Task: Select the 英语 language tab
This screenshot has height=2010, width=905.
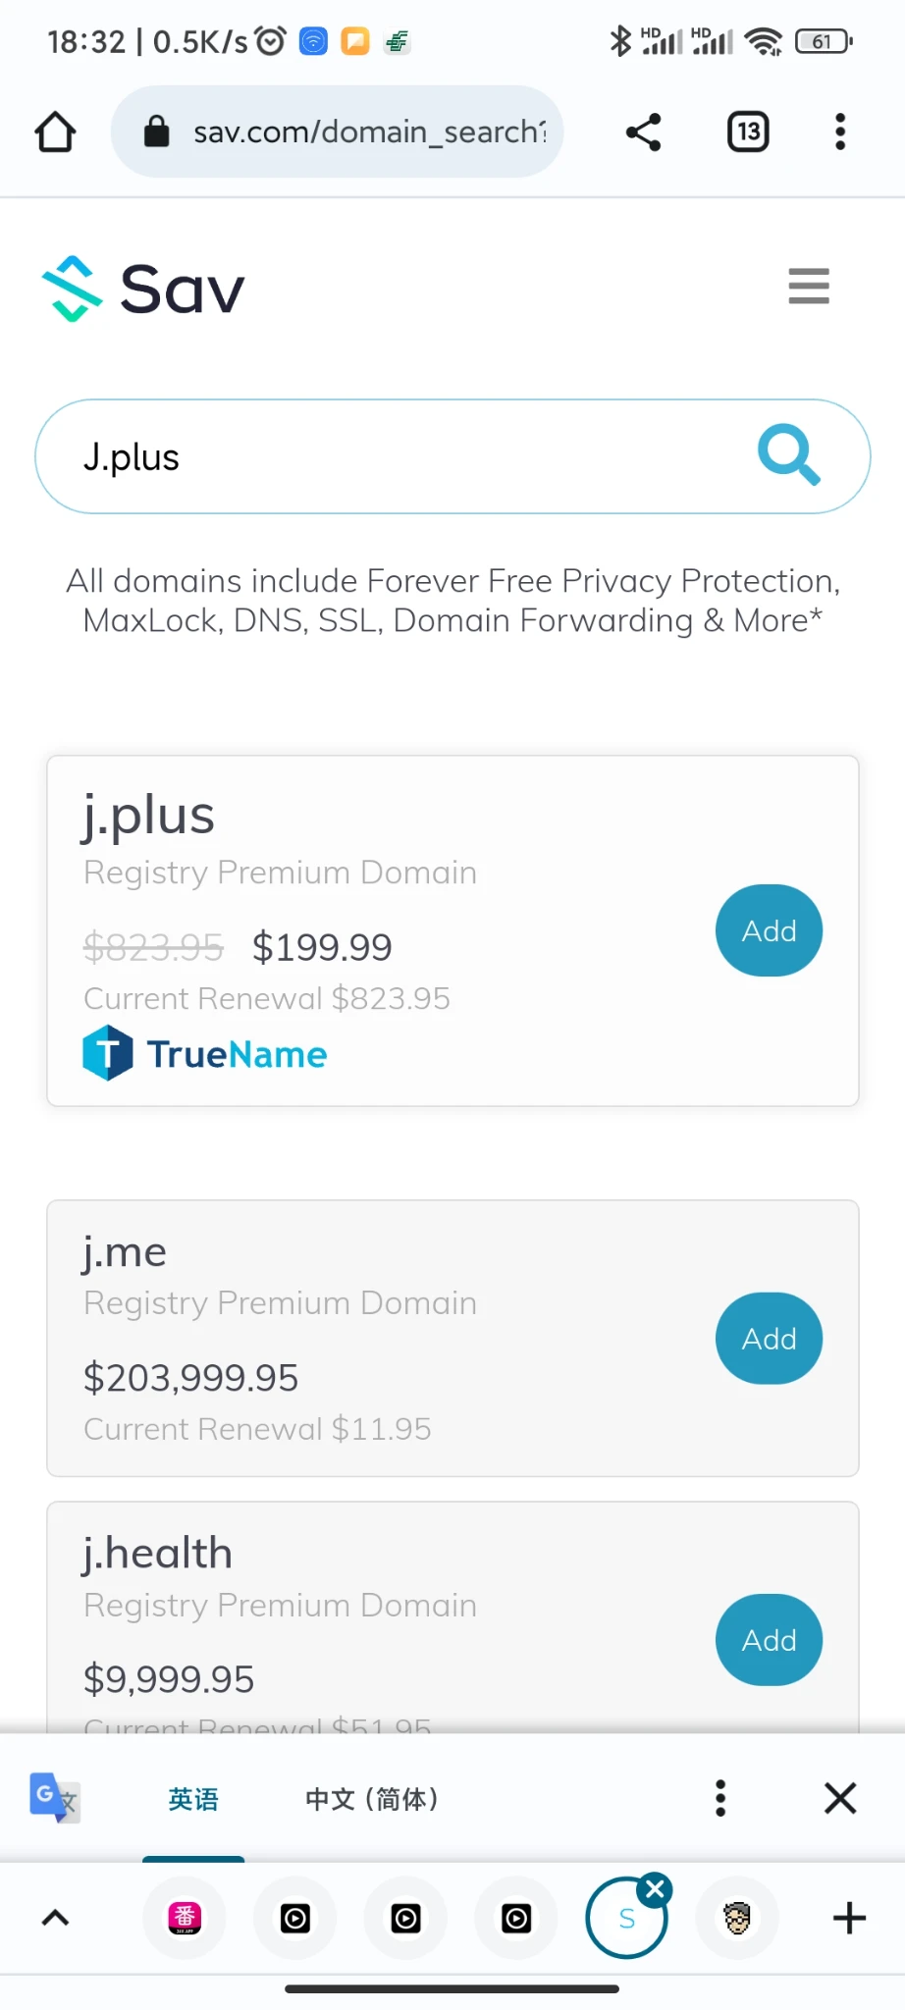Action: (x=193, y=1799)
